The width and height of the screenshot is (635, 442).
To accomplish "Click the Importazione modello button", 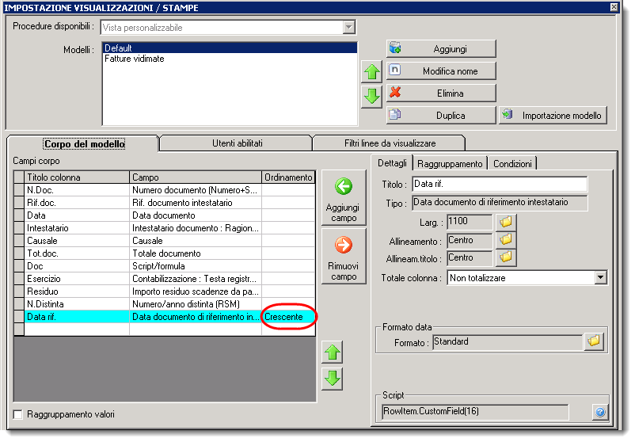I will [x=553, y=116].
